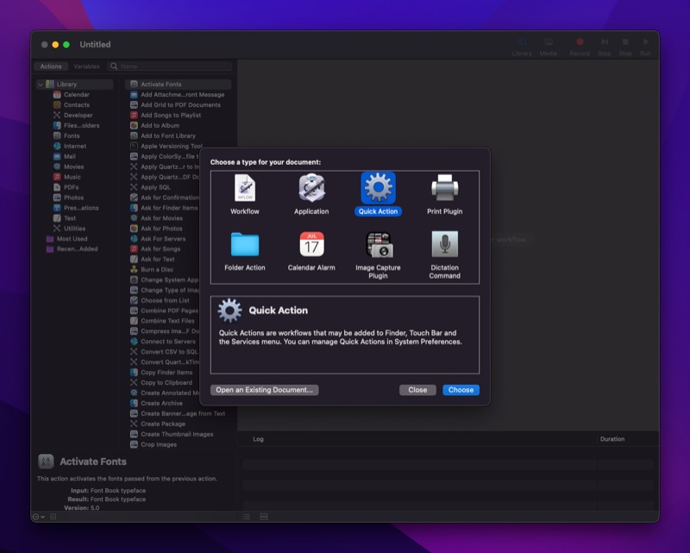The width and height of the screenshot is (690, 553).
Task: Select the Quick Action gear icon
Action: tap(378, 188)
